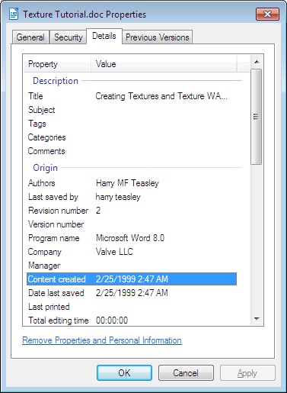Click the Property column header
This screenshot has width=287, height=393.
coord(58,64)
